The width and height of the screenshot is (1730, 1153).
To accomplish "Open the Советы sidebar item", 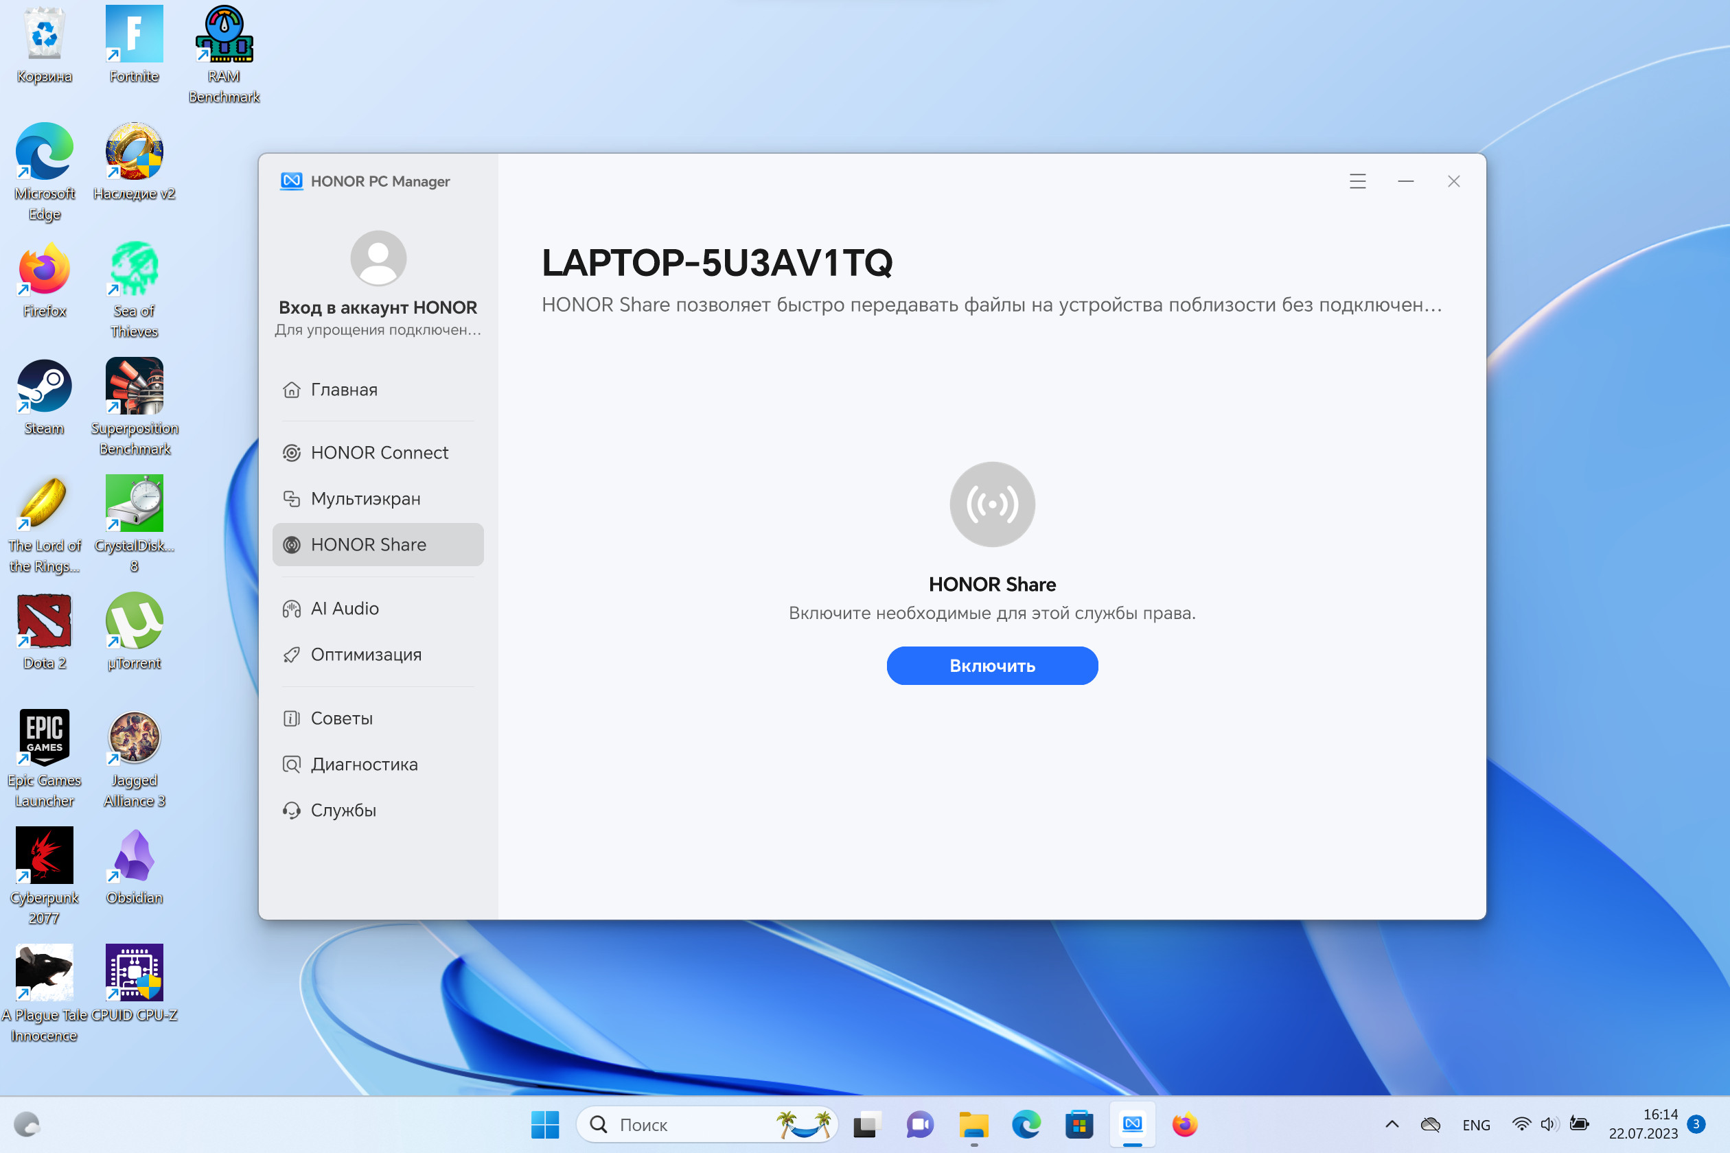I will 378,719.
